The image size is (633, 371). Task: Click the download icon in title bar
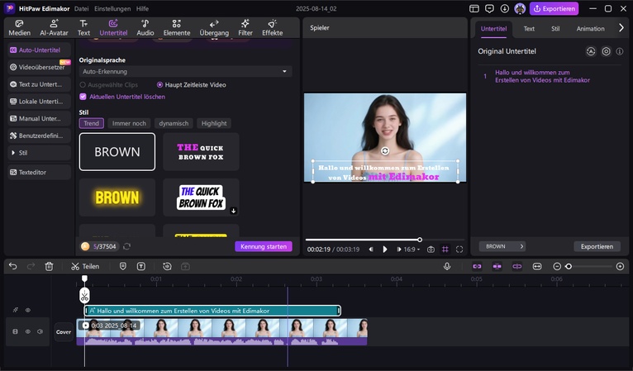505,8
